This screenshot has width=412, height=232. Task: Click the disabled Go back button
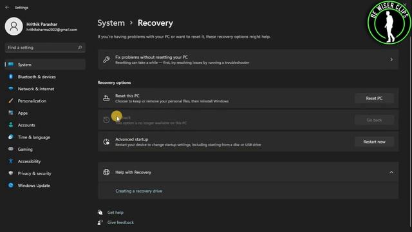click(374, 120)
